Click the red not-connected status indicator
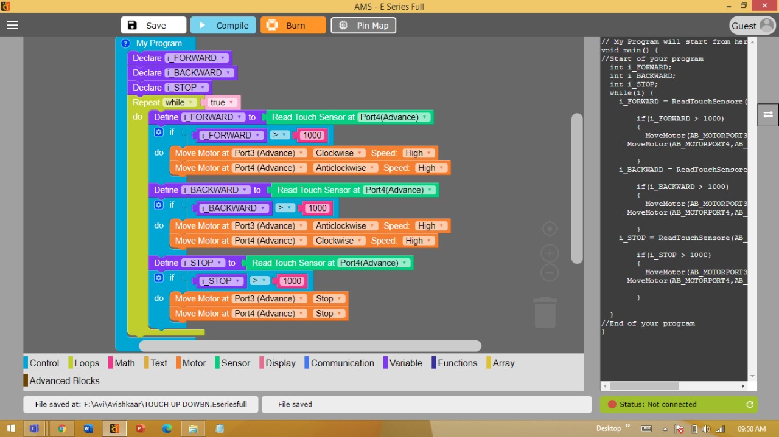779x437 pixels. tap(612, 404)
